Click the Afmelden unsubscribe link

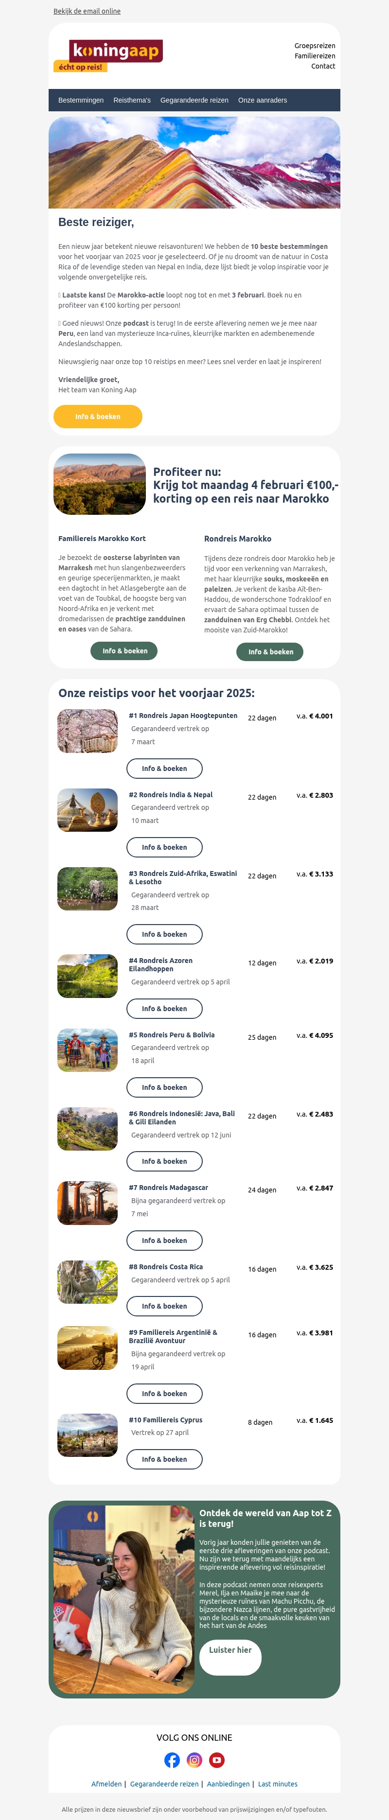pos(106,1784)
